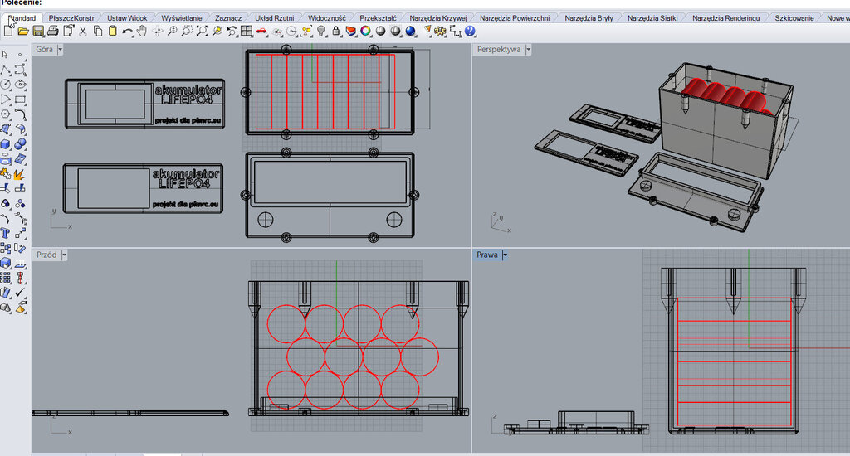Expand the Góra viewport dropdown arrow

(x=61, y=50)
